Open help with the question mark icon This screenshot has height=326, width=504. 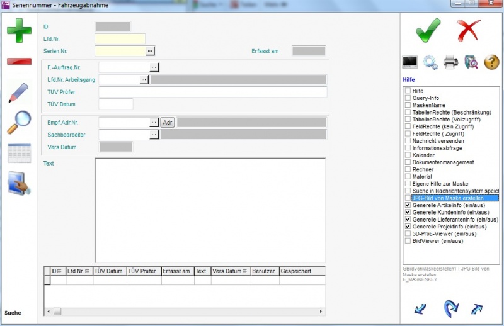(x=491, y=62)
